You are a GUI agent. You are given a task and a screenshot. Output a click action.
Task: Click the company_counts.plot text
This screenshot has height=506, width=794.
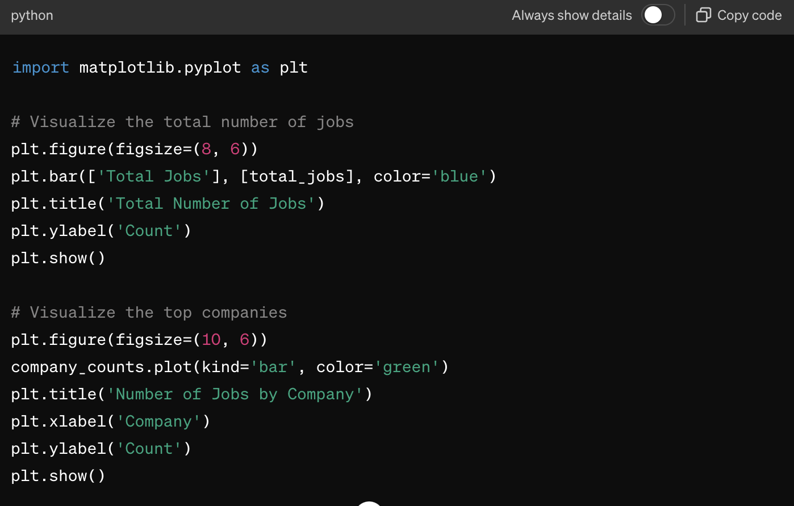pos(101,367)
